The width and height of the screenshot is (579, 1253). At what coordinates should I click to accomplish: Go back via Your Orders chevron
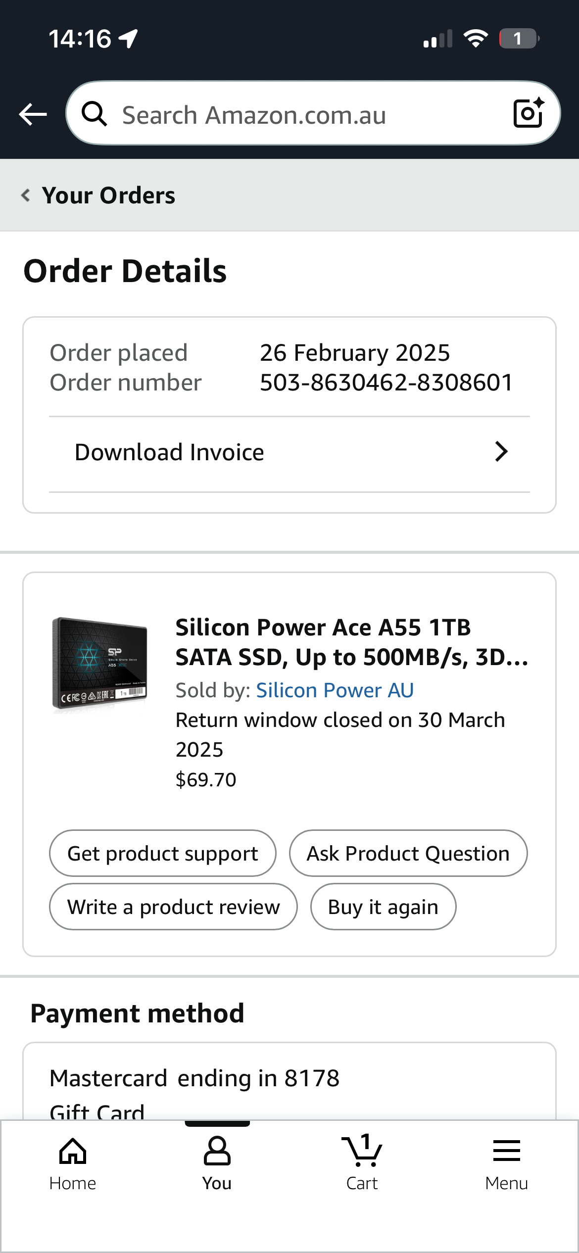(x=26, y=195)
